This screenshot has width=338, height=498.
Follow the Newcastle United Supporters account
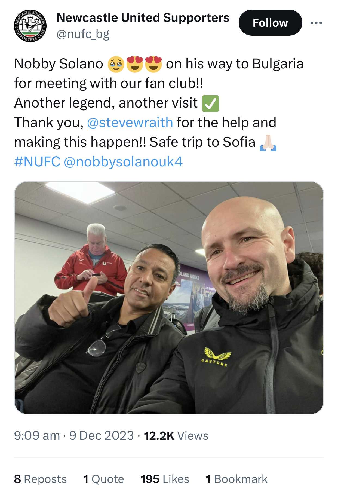click(x=270, y=23)
